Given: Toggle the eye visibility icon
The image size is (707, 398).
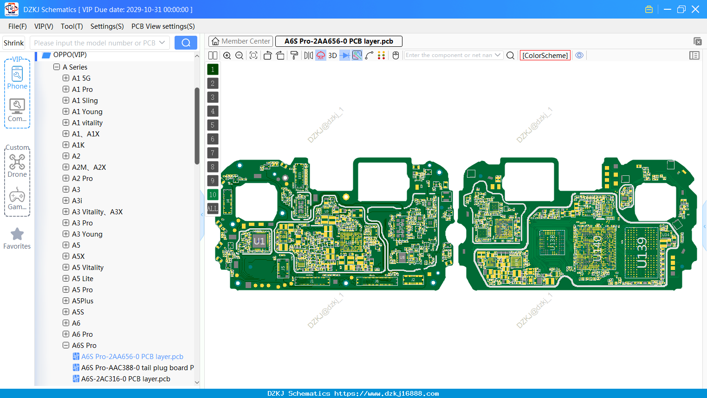Looking at the screenshot, I should tap(579, 55).
